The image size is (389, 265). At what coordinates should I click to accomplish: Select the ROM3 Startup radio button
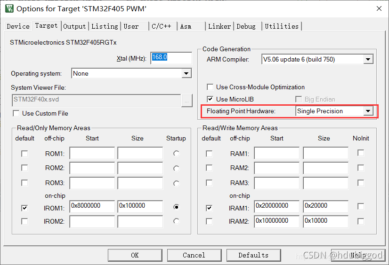pyautogui.click(x=177, y=184)
